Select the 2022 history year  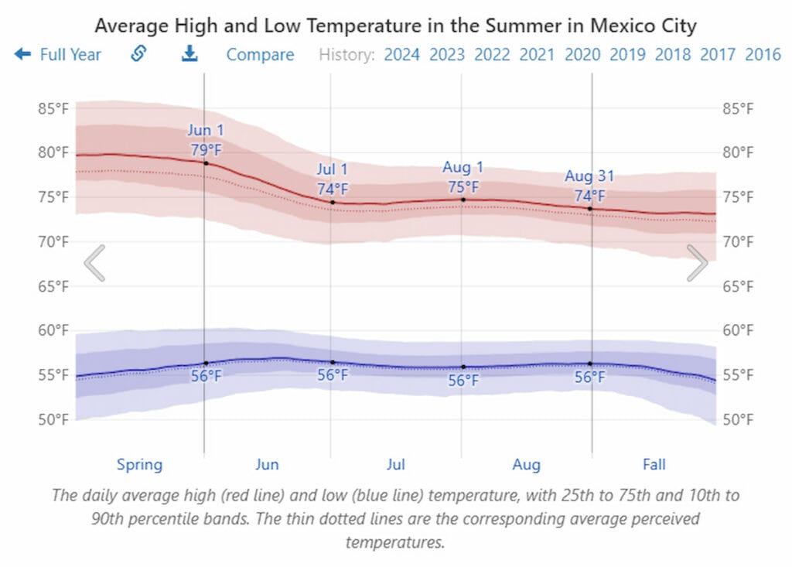(492, 55)
